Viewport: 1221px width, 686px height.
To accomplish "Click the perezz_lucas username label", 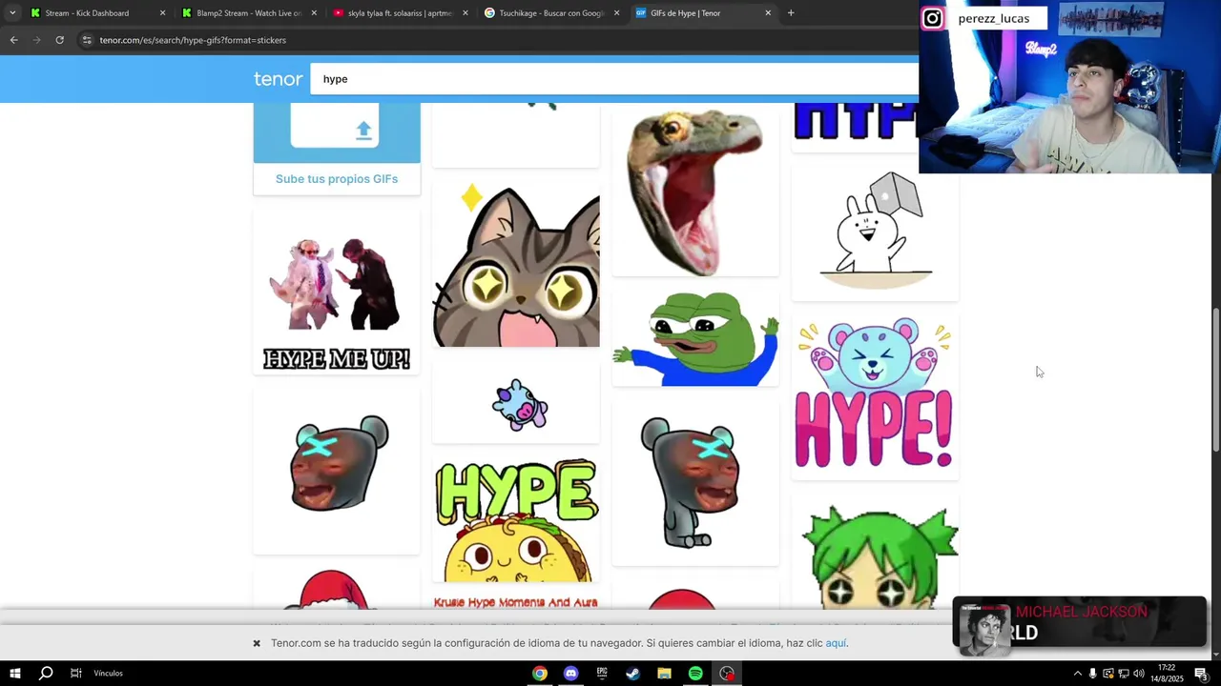I will 994,18.
